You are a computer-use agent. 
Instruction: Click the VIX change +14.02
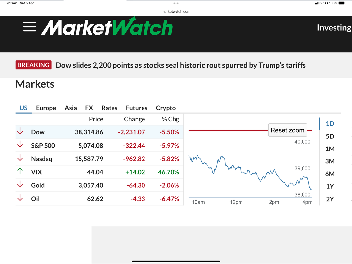[135, 172]
